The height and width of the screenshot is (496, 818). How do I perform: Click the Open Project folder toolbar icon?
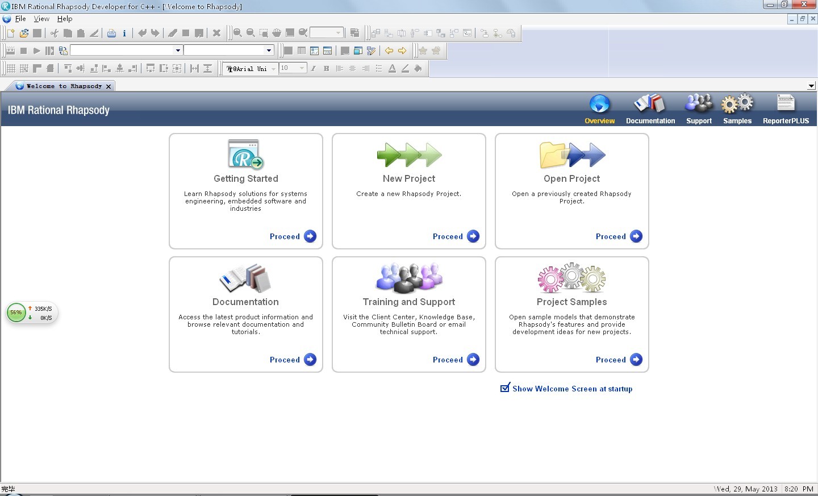pos(24,33)
